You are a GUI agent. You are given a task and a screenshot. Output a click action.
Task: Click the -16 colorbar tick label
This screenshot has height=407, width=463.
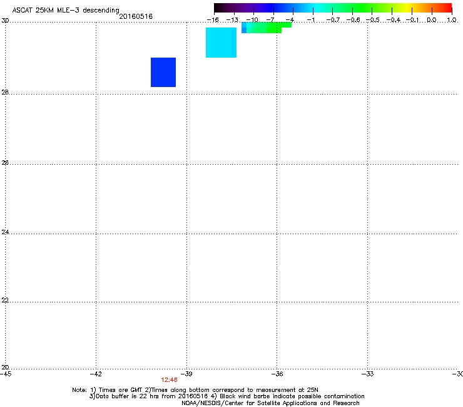(x=213, y=20)
